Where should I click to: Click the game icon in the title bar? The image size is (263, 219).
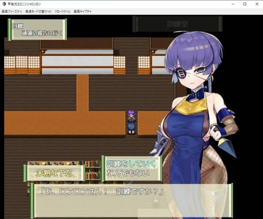point(4,4)
